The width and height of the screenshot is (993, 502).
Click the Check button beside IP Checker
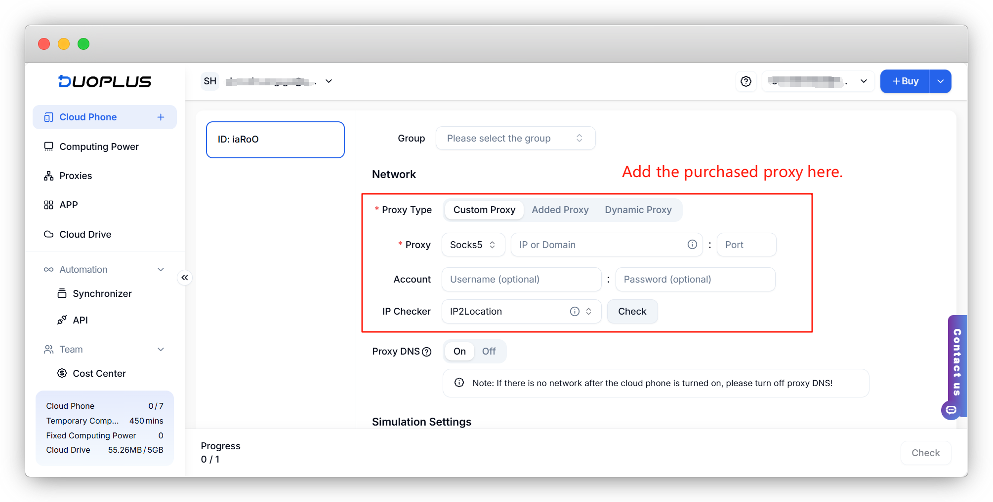coord(632,311)
